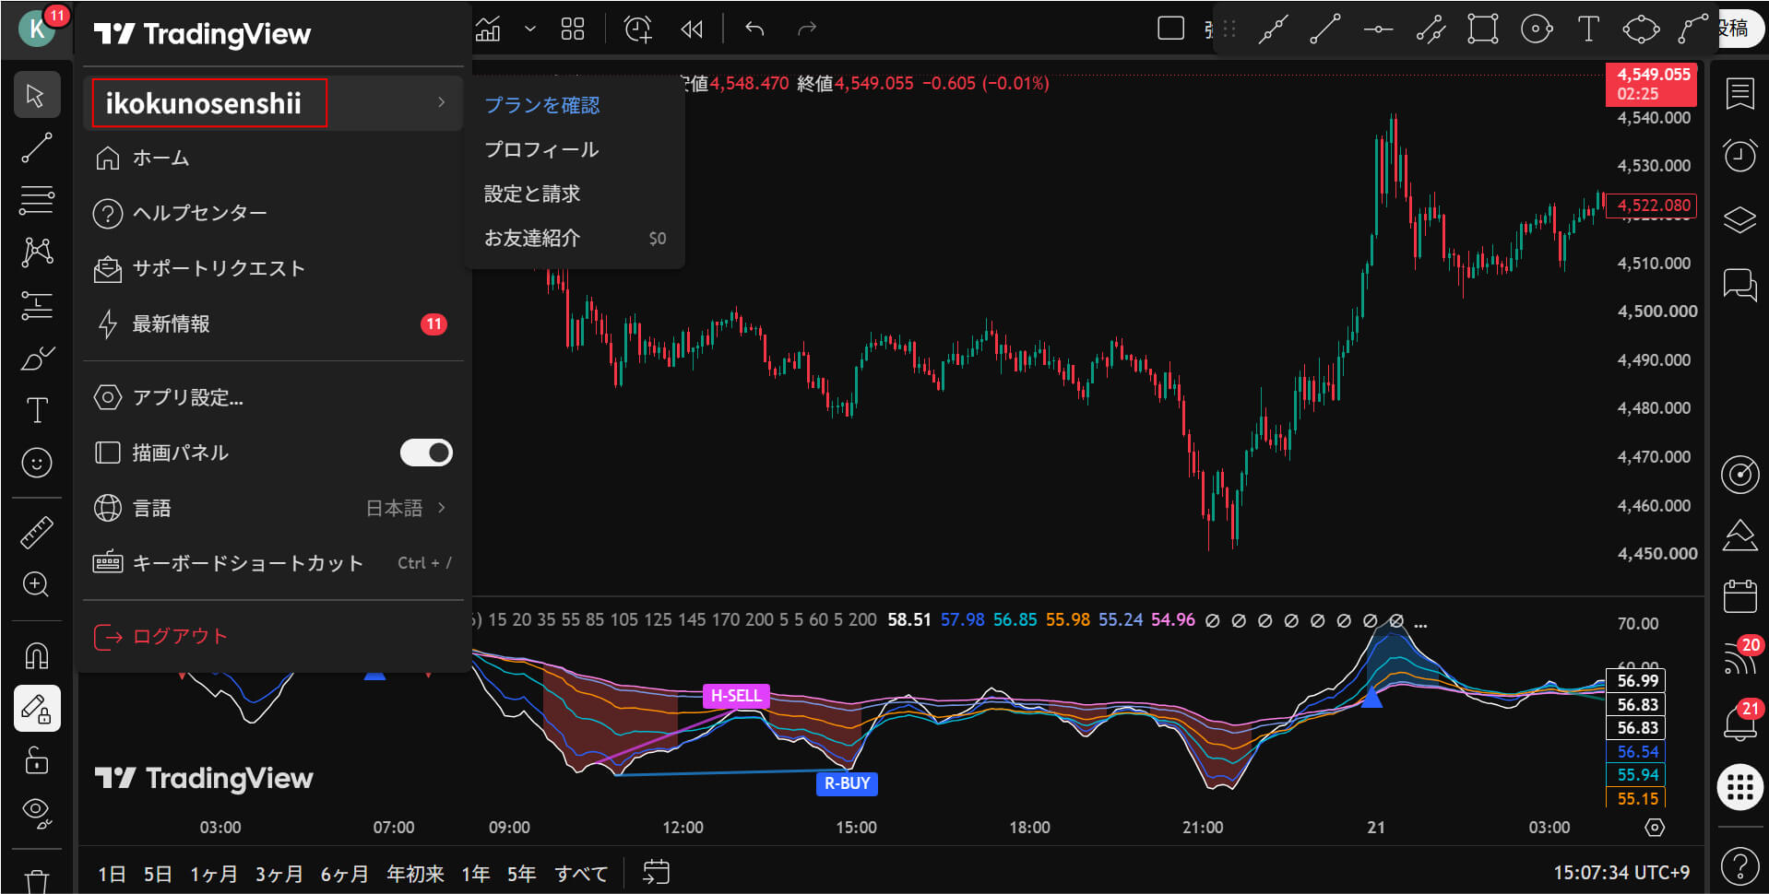
Task: Open 設定と請求 in submenu
Action: pos(575,194)
